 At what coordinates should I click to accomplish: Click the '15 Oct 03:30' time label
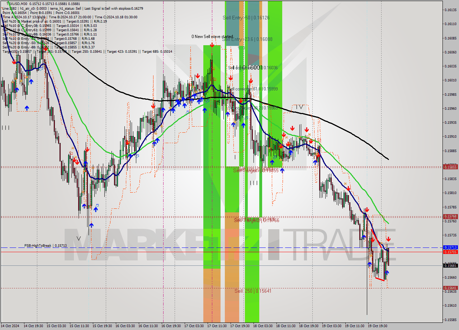click(56, 326)
